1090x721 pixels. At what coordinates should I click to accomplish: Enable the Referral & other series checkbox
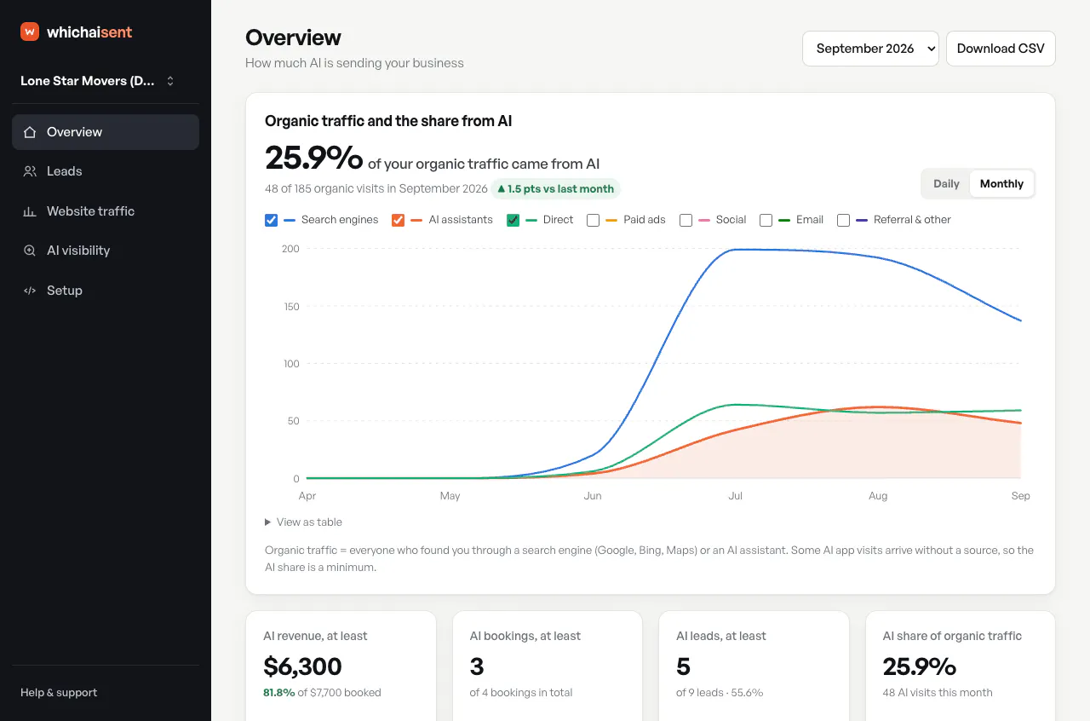click(x=844, y=220)
